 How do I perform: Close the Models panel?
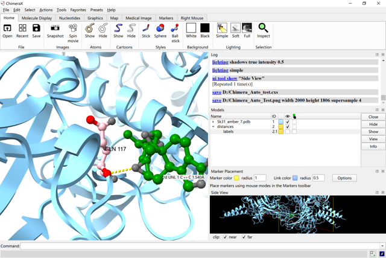point(383,110)
